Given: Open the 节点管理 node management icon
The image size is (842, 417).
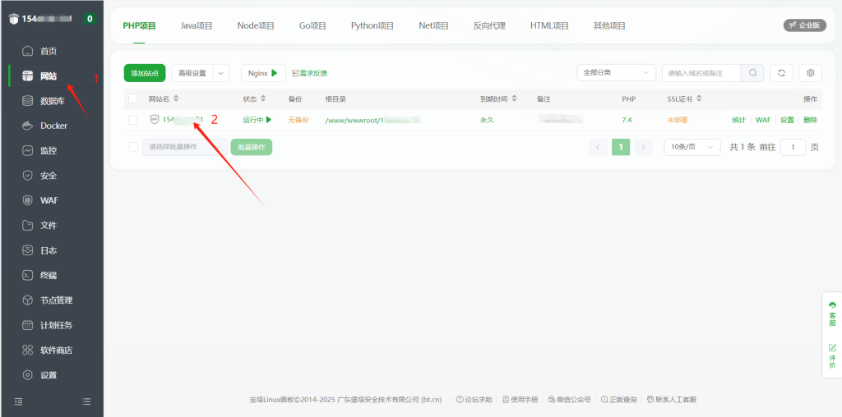Looking at the screenshot, I should 27,300.
